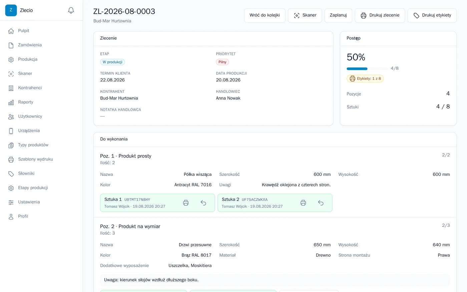This screenshot has width=467, height=292.
Task: Click Drukuj zlecenie button
Action: 380,15
